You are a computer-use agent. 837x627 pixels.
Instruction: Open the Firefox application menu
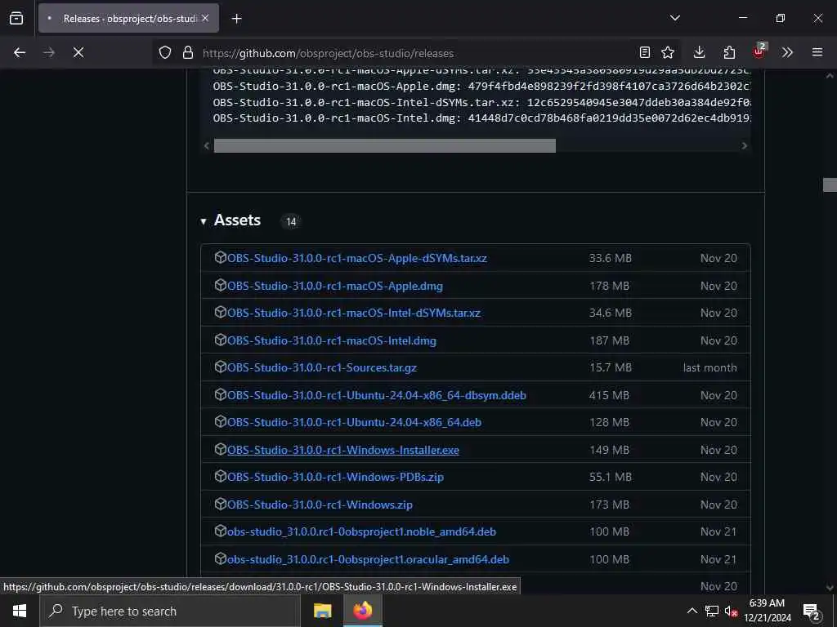[x=817, y=52]
